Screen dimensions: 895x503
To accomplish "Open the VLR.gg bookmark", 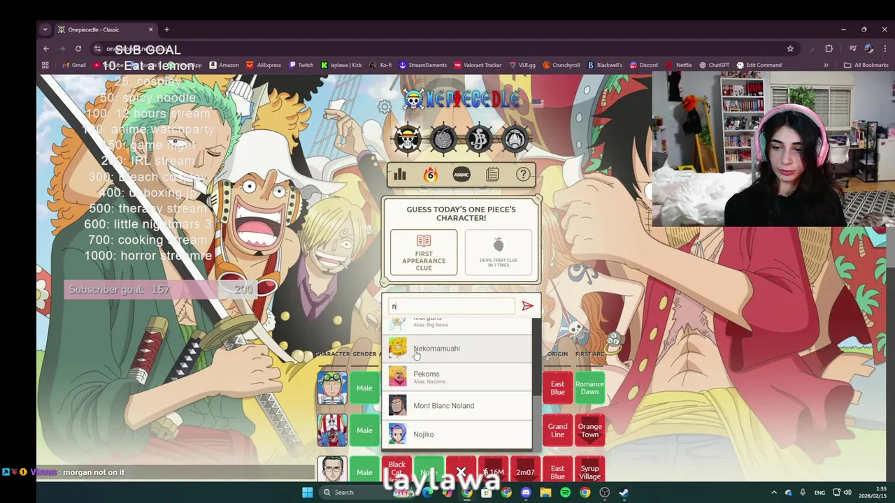I will pyautogui.click(x=522, y=65).
